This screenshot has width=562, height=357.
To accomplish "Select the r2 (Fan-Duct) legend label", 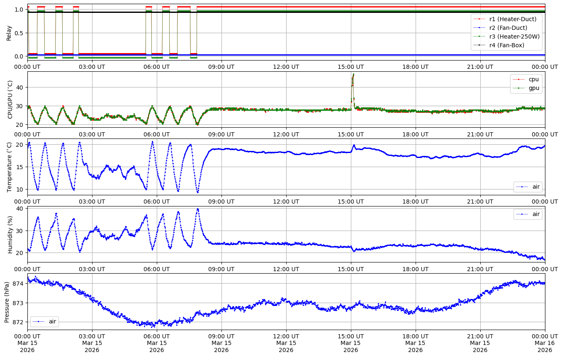I will point(508,28).
